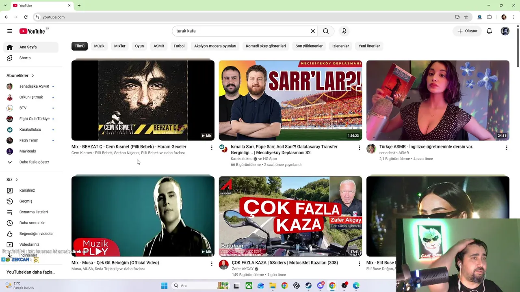This screenshot has height=292, width=520.
Task: Expand the Abonelikler section chevron
Action: [x=33, y=76]
